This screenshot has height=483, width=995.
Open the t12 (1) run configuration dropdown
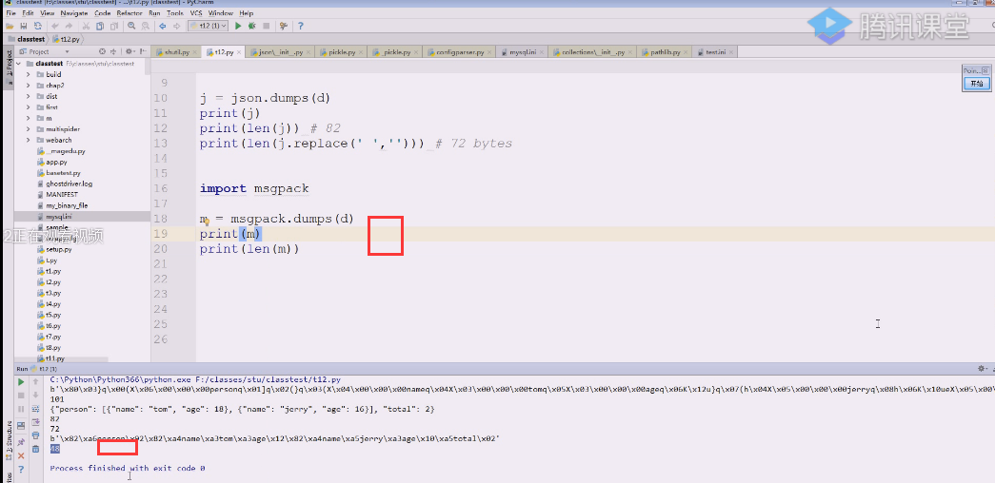pyautogui.click(x=209, y=26)
